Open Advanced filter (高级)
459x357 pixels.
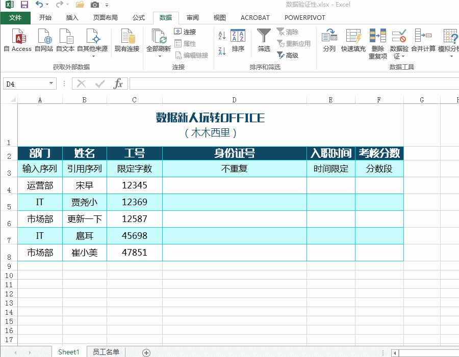(x=288, y=55)
